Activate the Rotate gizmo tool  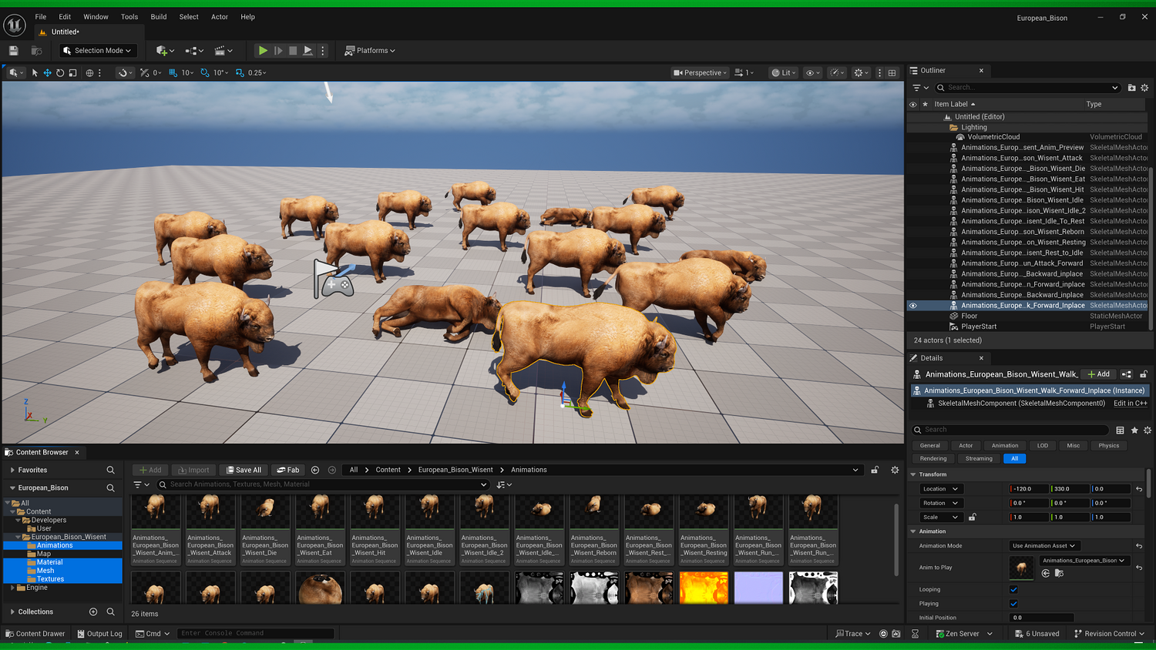(60, 73)
